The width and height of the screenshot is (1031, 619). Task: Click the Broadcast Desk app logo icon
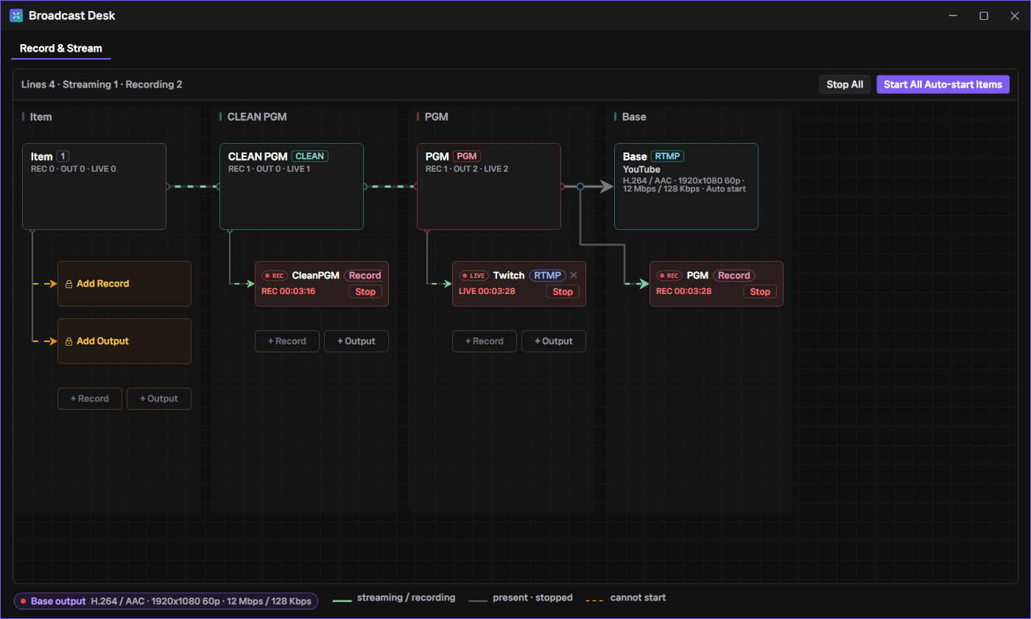coord(16,15)
